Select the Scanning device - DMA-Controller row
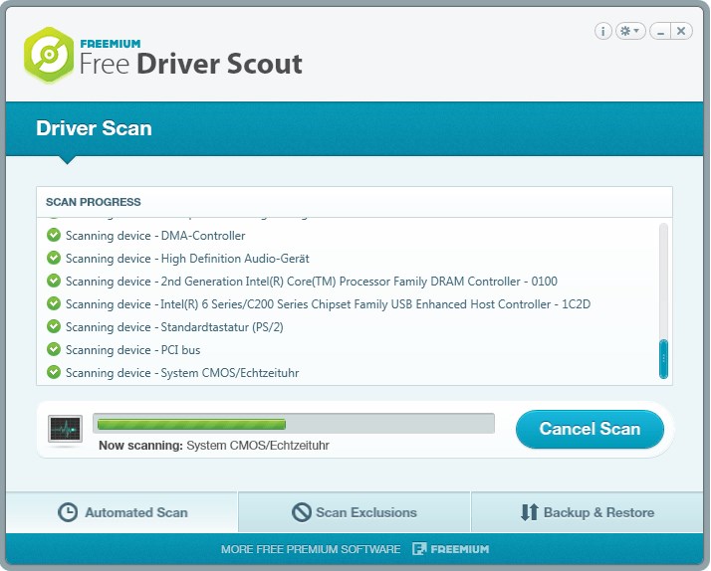Viewport: 711px width, 571px height. tap(349, 236)
